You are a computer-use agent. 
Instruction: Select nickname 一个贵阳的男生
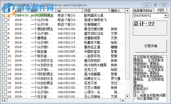[x=42, y=29]
